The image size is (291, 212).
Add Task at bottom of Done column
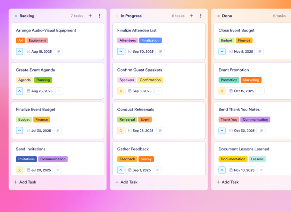[x=228, y=182]
